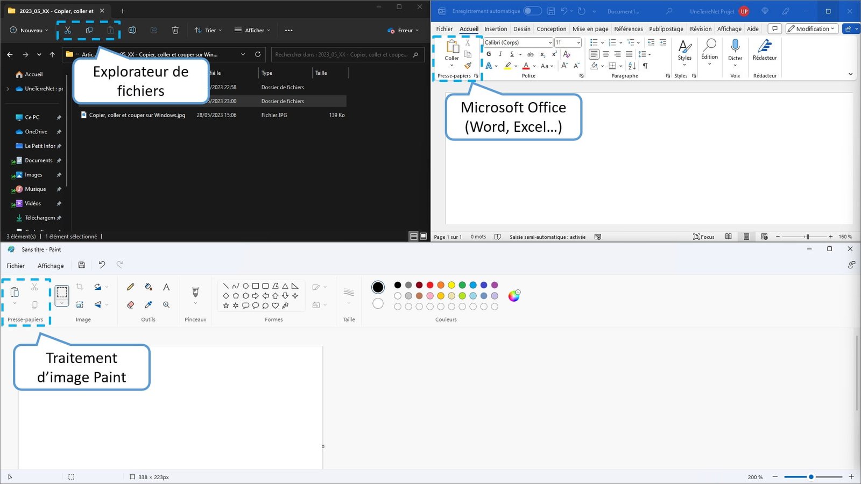This screenshot has height=484, width=861.
Task: Open the Calibri (Corps) font dropdown
Action: (x=548, y=42)
